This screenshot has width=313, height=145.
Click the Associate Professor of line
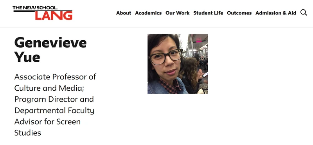click(55, 77)
